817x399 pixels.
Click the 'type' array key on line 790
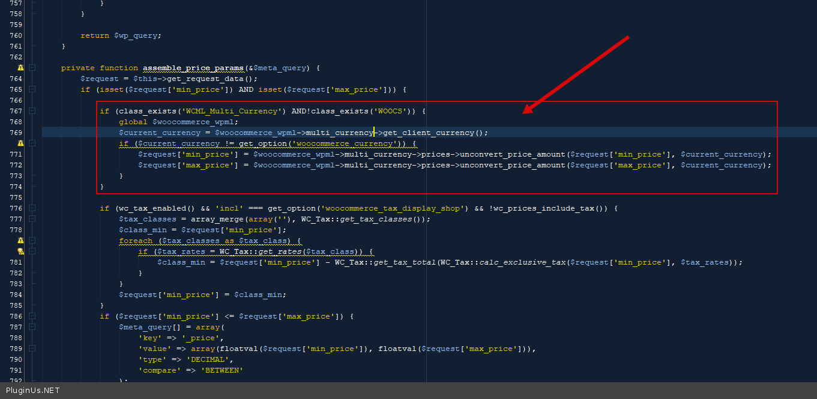152,359
